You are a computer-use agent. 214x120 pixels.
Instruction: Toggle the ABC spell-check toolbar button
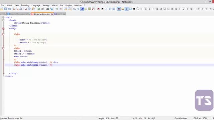click(x=119, y=9)
